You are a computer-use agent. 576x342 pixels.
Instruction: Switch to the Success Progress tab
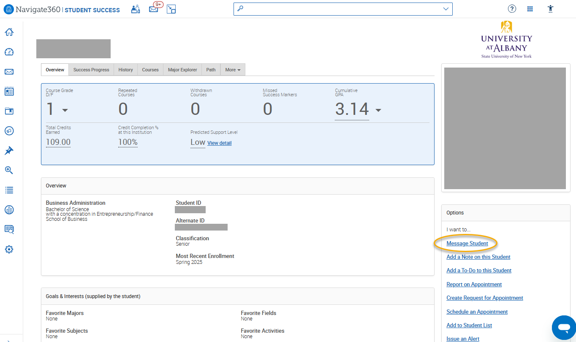[x=91, y=70]
